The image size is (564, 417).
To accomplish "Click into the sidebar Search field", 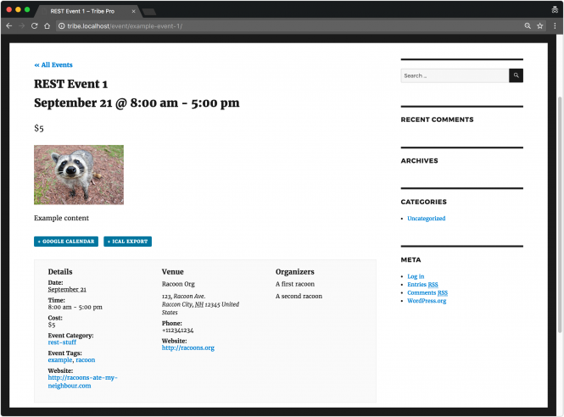I will [454, 75].
